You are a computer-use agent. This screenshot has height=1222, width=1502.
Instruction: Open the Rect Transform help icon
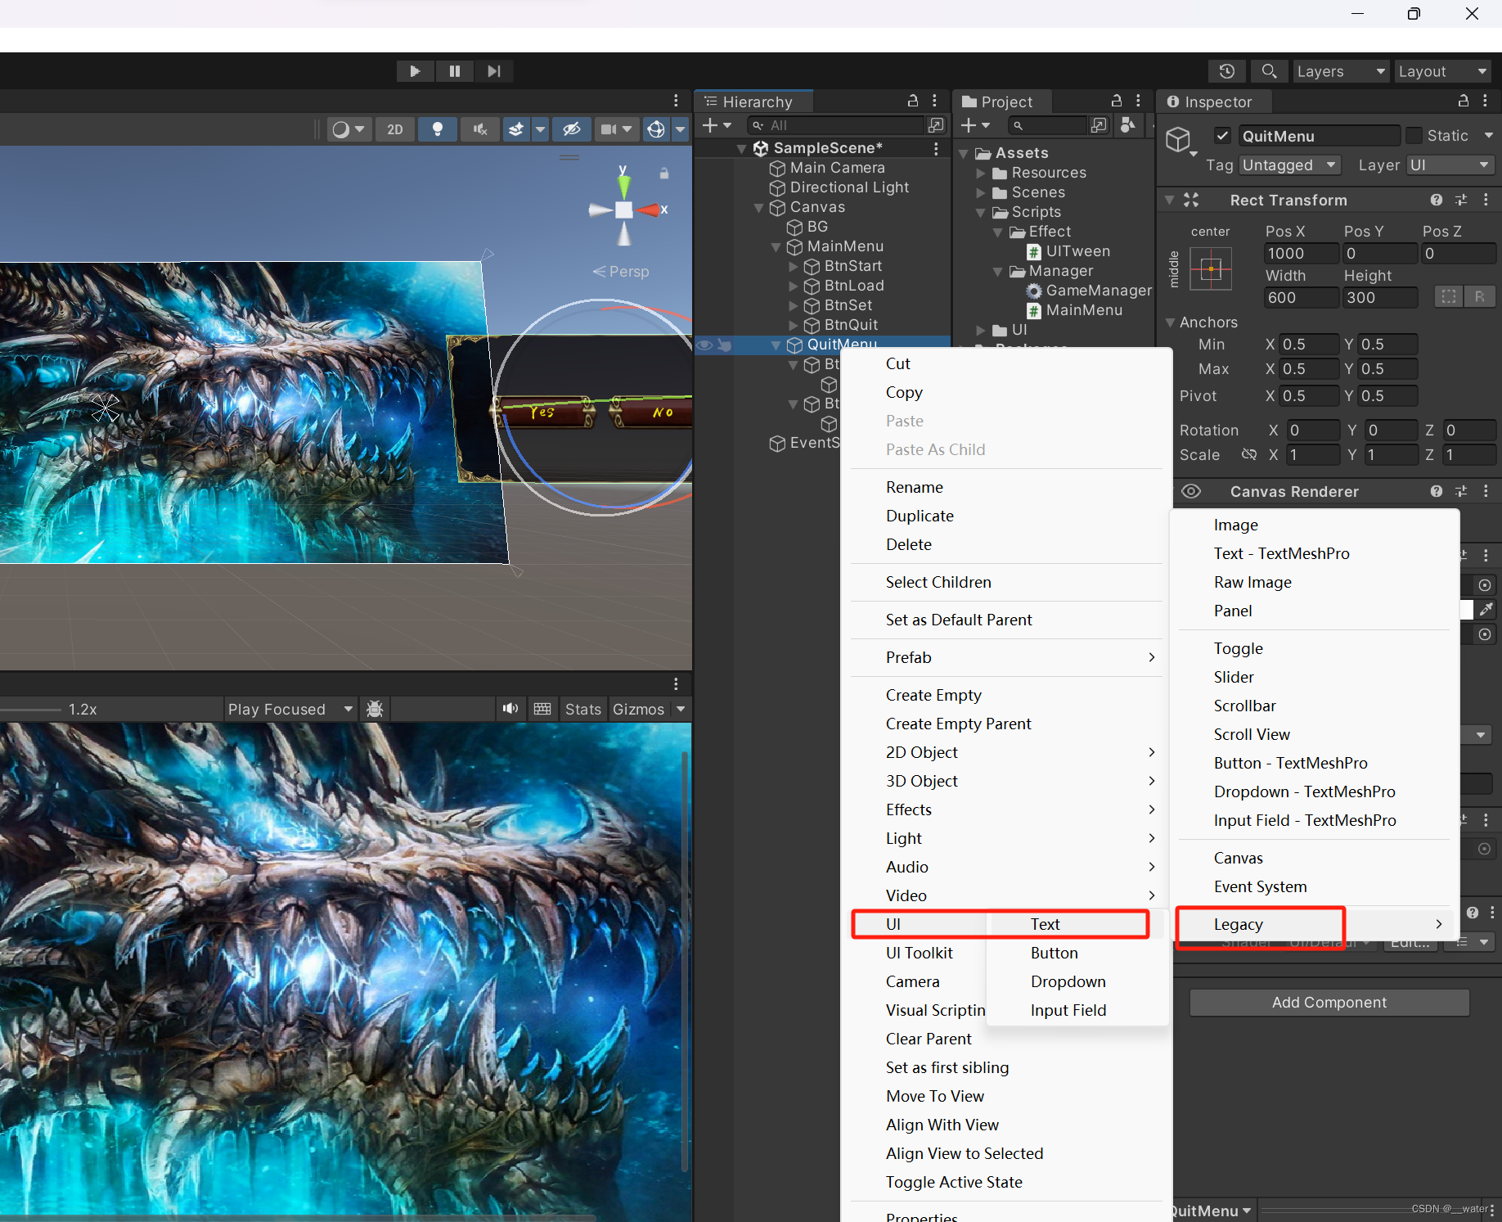click(1437, 200)
